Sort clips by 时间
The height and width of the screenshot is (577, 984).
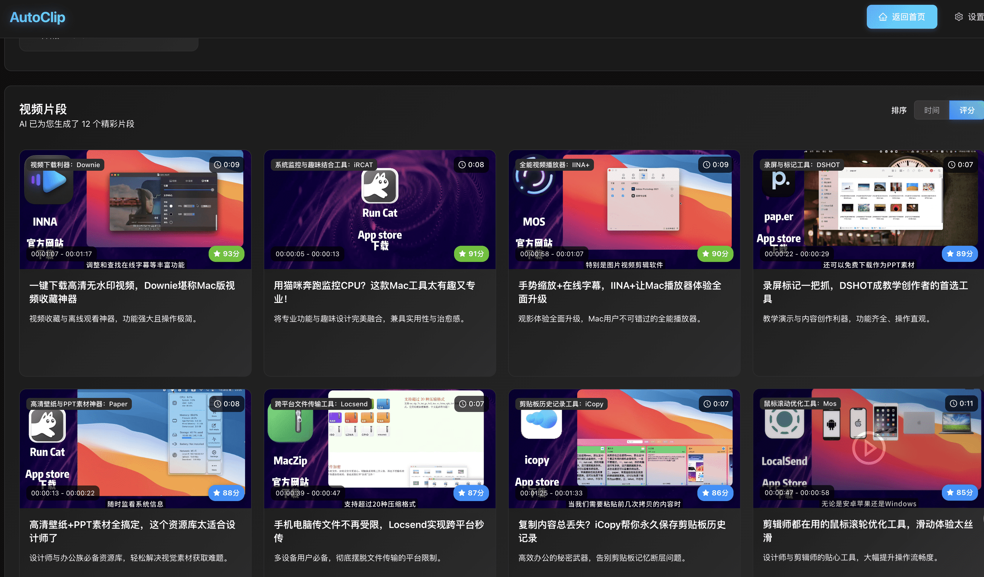tap(931, 110)
